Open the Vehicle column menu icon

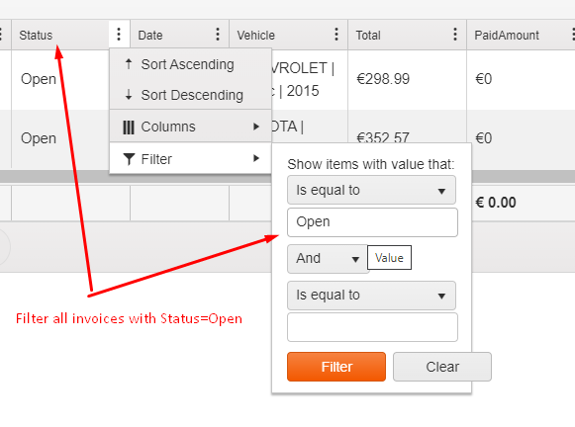(x=336, y=35)
